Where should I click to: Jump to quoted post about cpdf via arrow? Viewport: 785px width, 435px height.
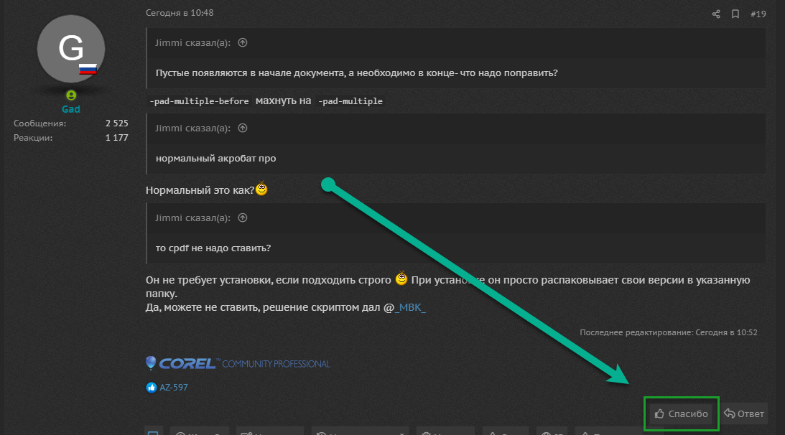pyautogui.click(x=243, y=217)
